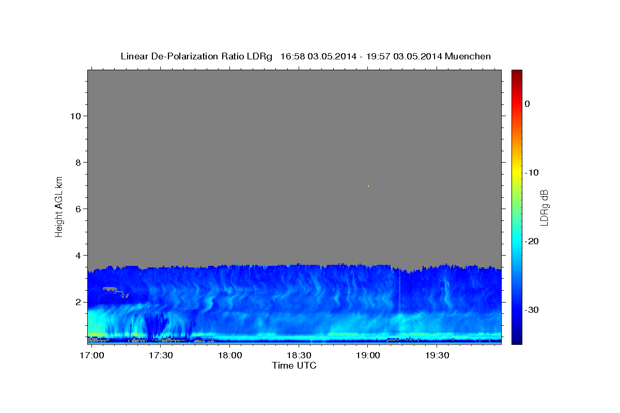620x413 pixels.
Task: Click the height tick label 4
Action: [x=77, y=255]
